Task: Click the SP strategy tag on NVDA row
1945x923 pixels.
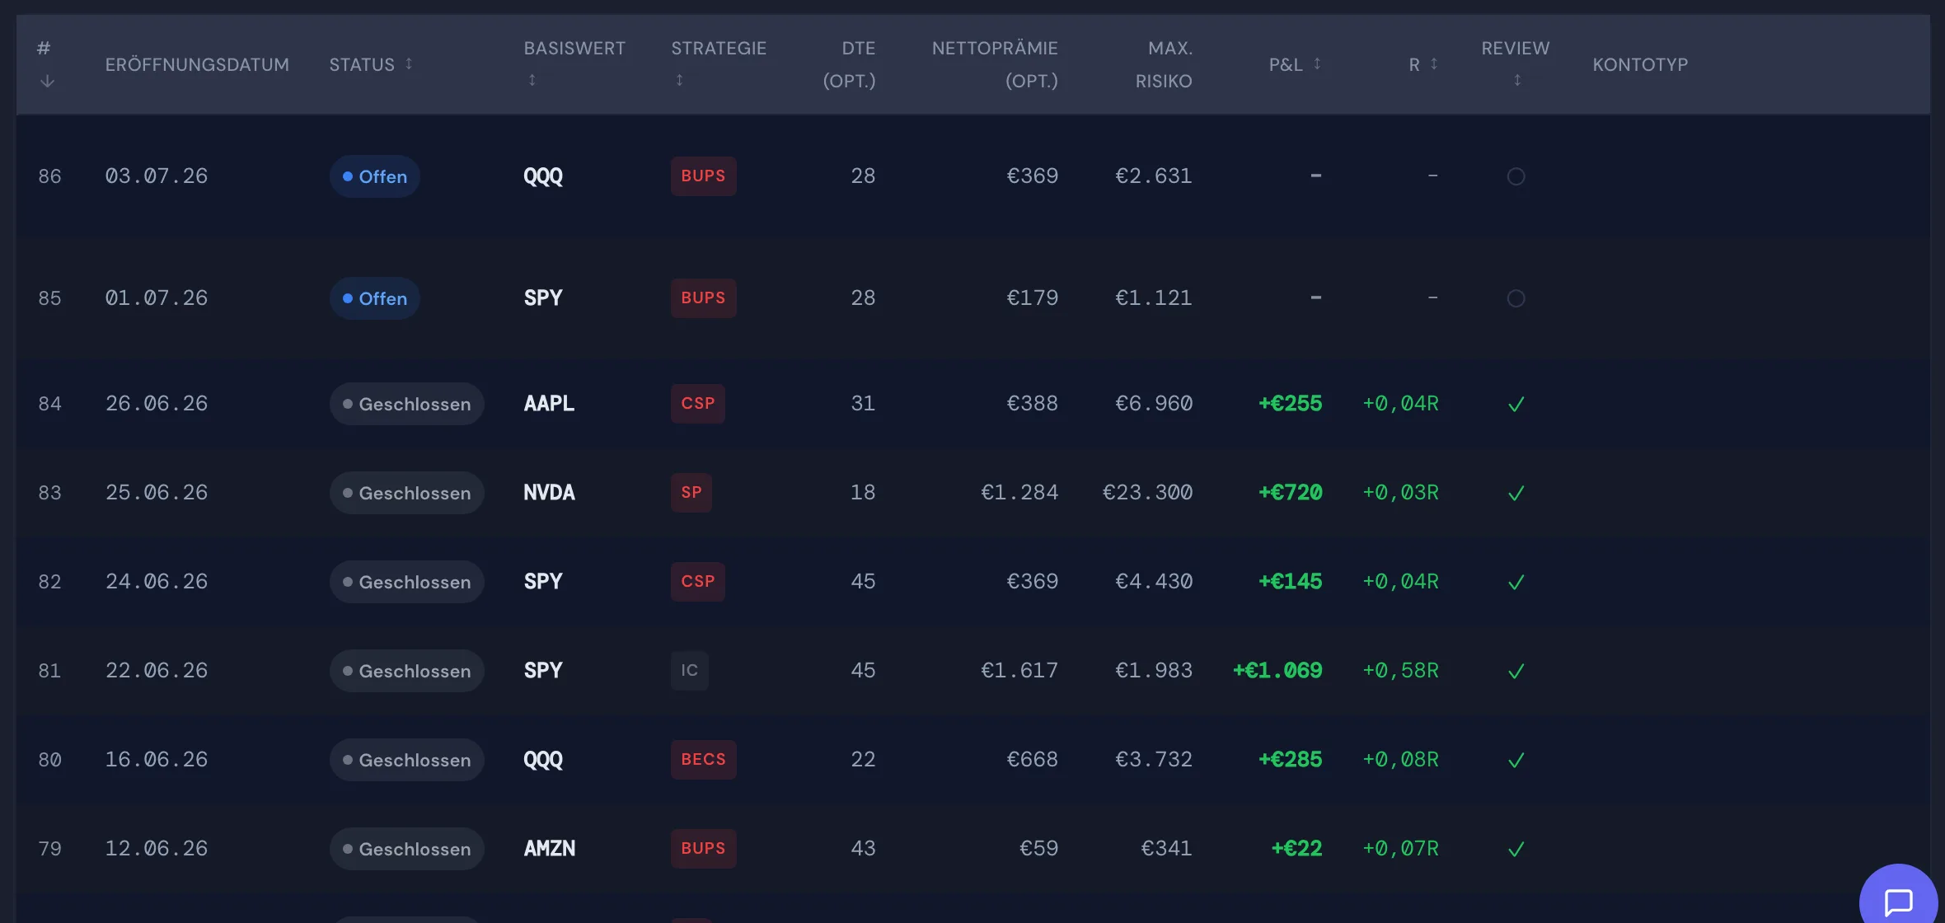Action: (691, 493)
